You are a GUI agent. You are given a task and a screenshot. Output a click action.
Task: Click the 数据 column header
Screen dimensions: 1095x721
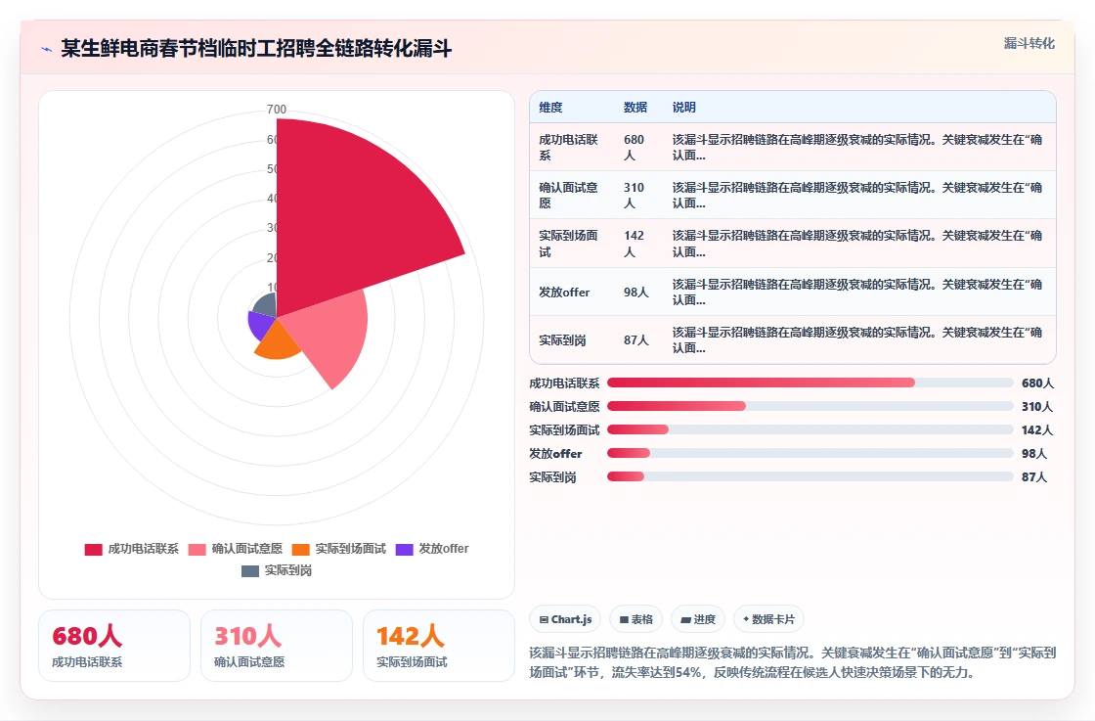click(x=635, y=108)
